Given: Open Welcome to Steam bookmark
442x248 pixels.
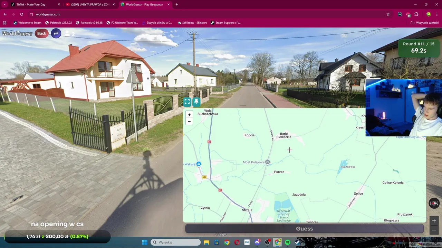Looking at the screenshot, I should pos(27,23).
